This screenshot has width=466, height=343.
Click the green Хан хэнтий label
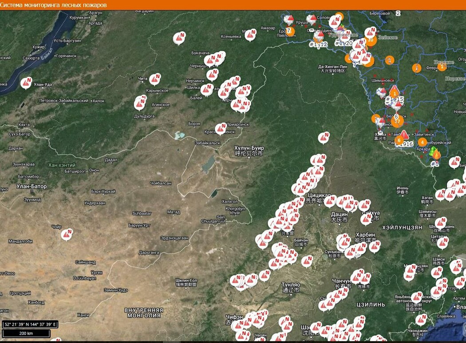[x=62, y=165]
